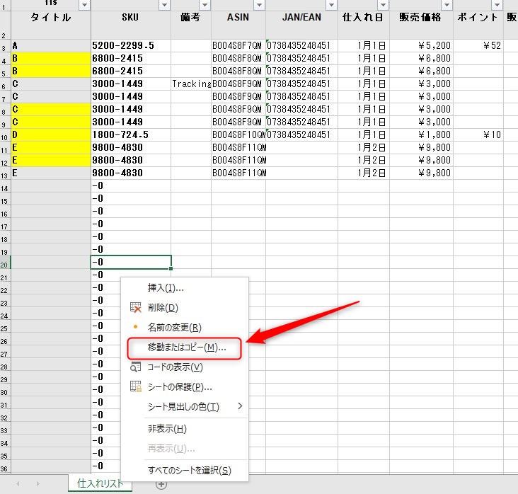Image resolution: width=518 pixels, height=494 pixels.
Task: Choose すべてのシートを選択(S) menu entry
Action: (x=185, y=470)
